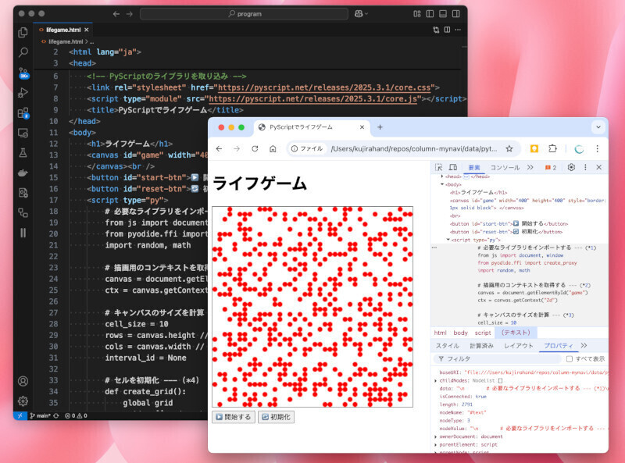Viewport: 625px width, 463px height.
Task: Toggle the bookmark star in Chrome's address bar
Action: click(x=510, y=148)
